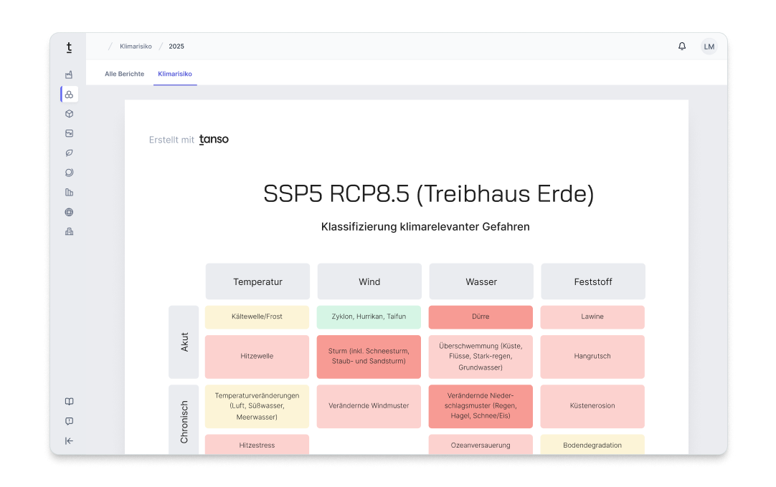Click the Hitzewelle cell under Temperatur
The width and height of the screenshot is (776, 487).
(257, 357)
